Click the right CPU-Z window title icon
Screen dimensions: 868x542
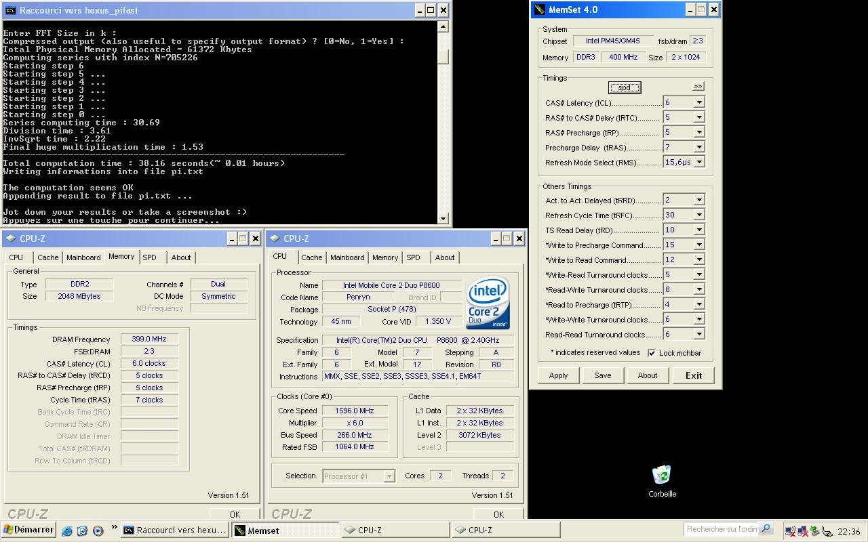pyautogui.click(x=275, y=238)
